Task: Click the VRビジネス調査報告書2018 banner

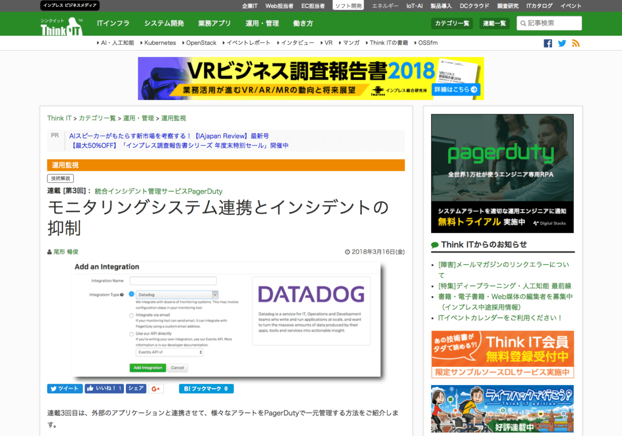Action: 310,78
